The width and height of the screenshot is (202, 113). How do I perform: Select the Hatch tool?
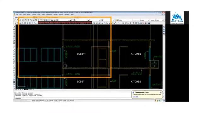pos(14,79)
